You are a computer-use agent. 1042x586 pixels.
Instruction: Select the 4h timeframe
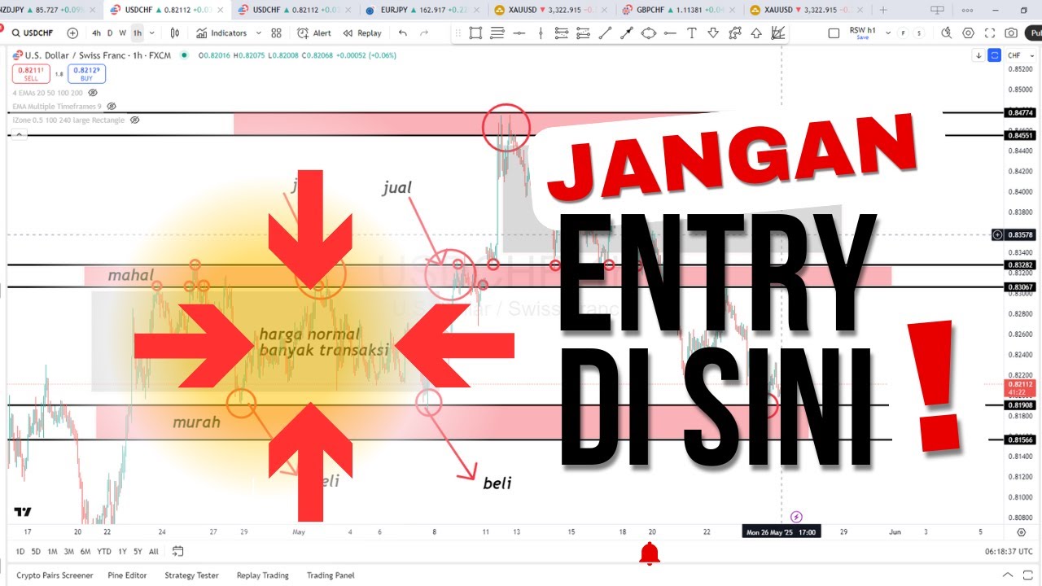click(x=97, y=33)
